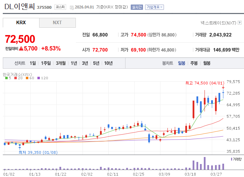Viewport: 244px width, 177px height.
Task: Click the stock name DL이앤씨
Action: [20, 7]
